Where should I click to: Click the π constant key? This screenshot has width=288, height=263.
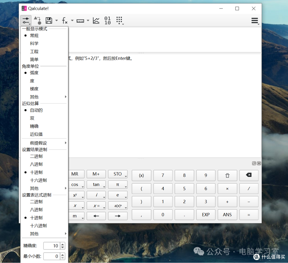click(118, 185)
